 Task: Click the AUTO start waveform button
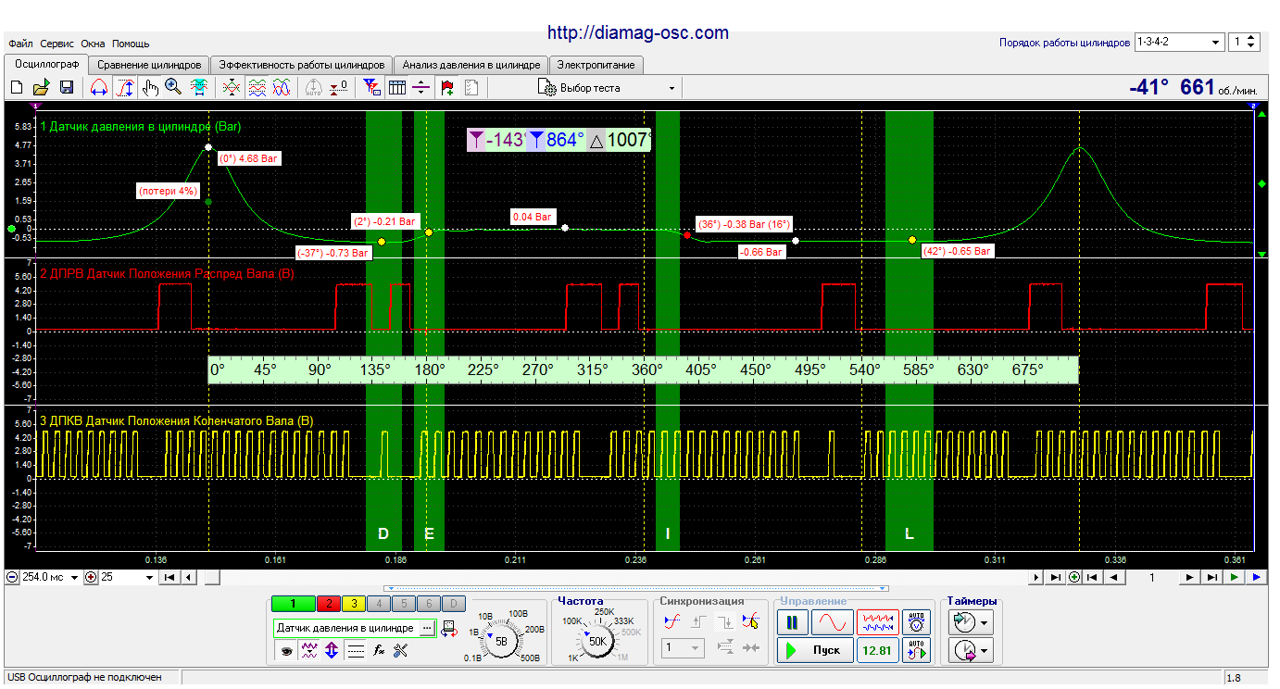[917, 650]
